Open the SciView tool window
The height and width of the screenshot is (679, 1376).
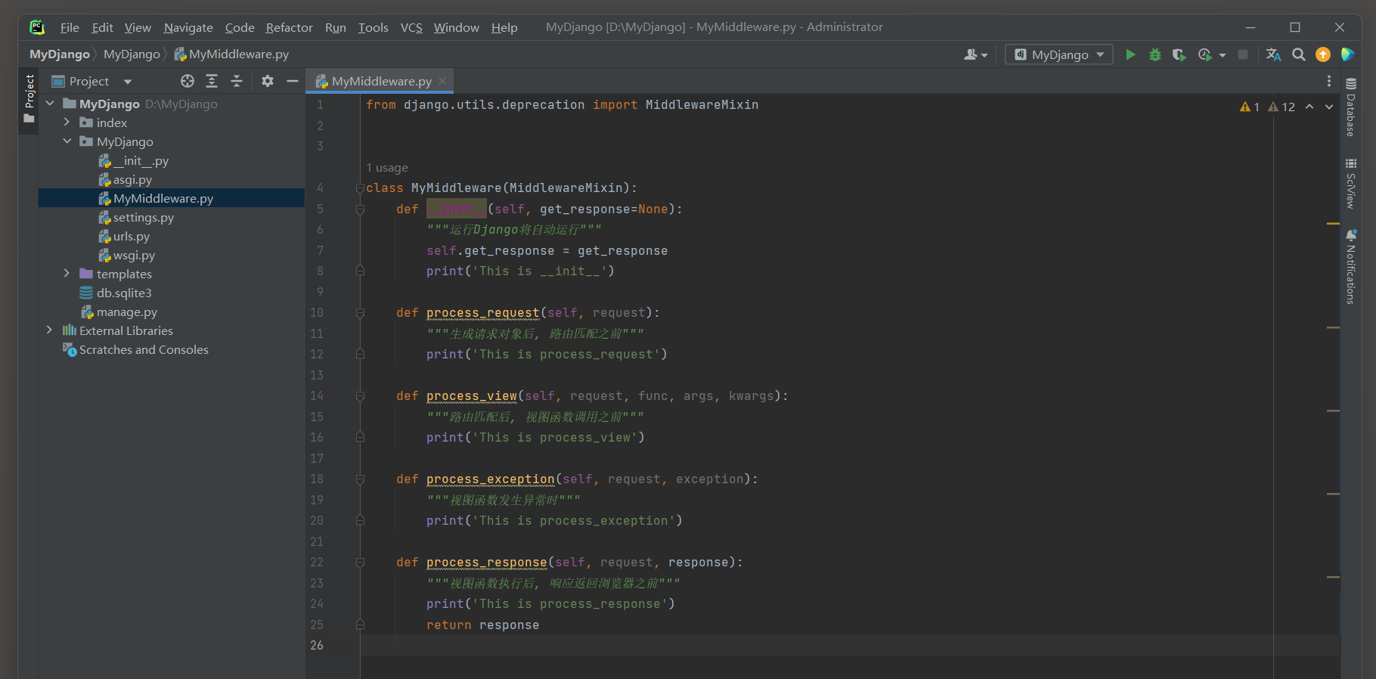point(1350,184)
